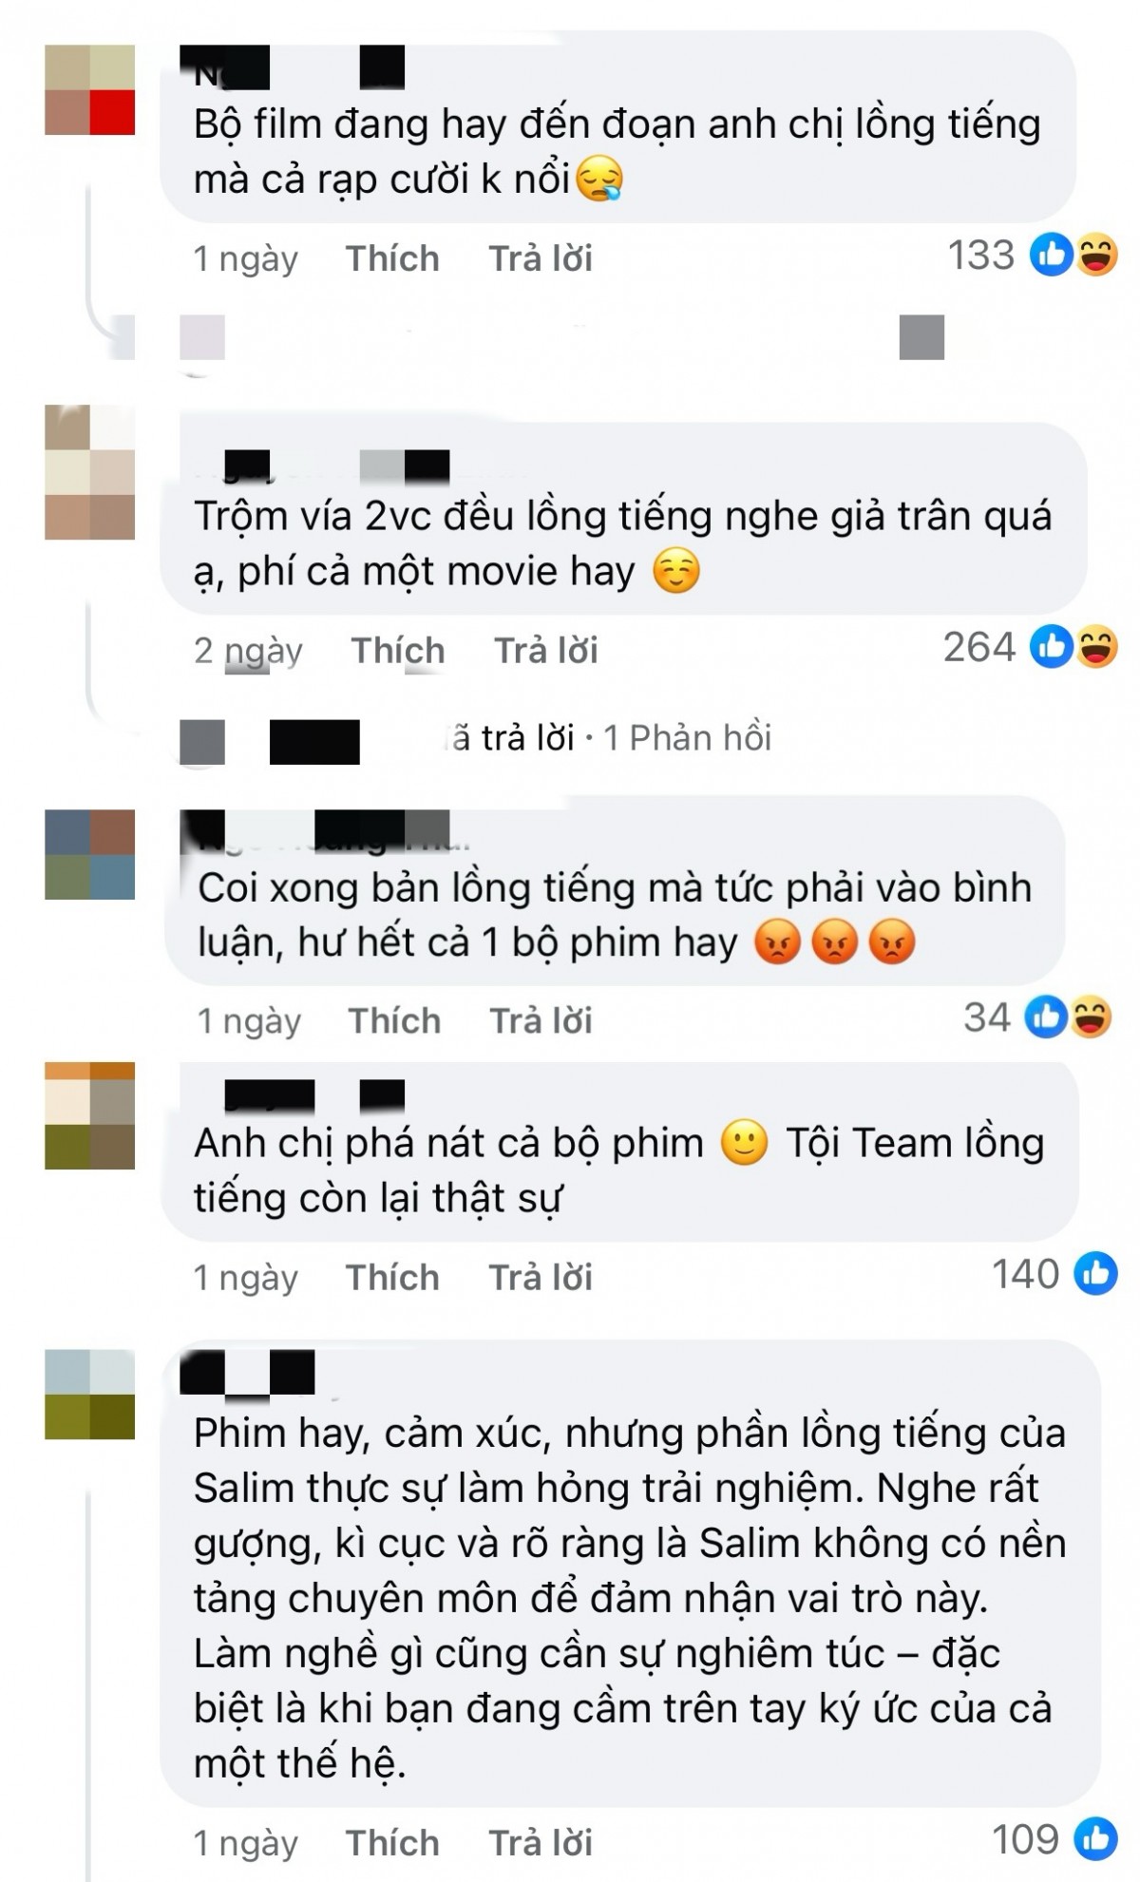
Task: Click the blue like icon beside 133
Action: (1053, 256)
